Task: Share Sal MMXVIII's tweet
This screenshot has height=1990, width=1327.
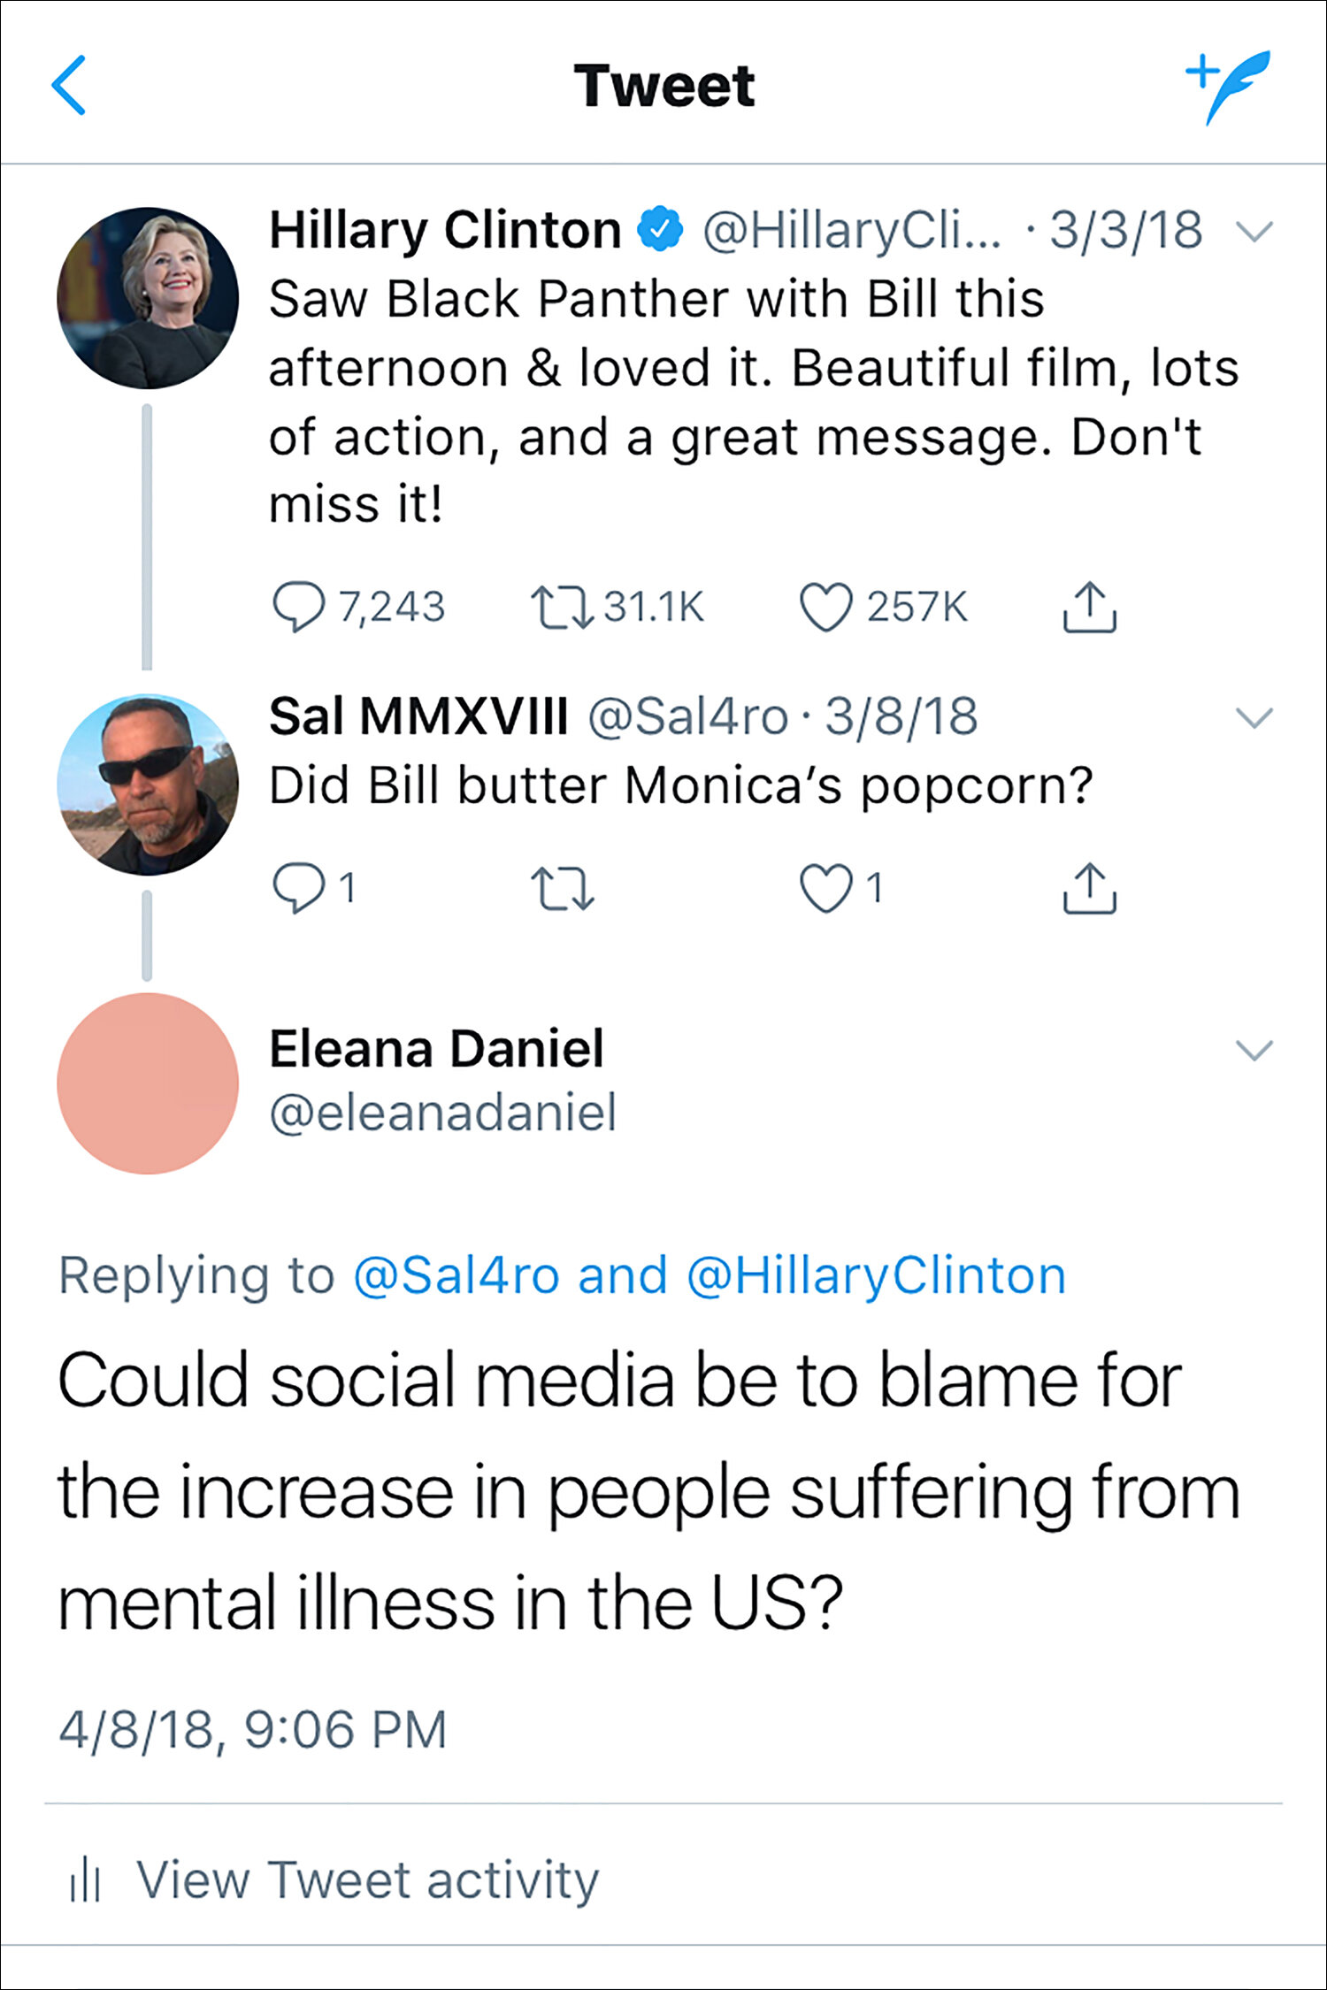Action: (1089, 888)
